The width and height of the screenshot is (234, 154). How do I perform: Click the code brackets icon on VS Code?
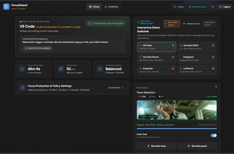coord(141,45)
